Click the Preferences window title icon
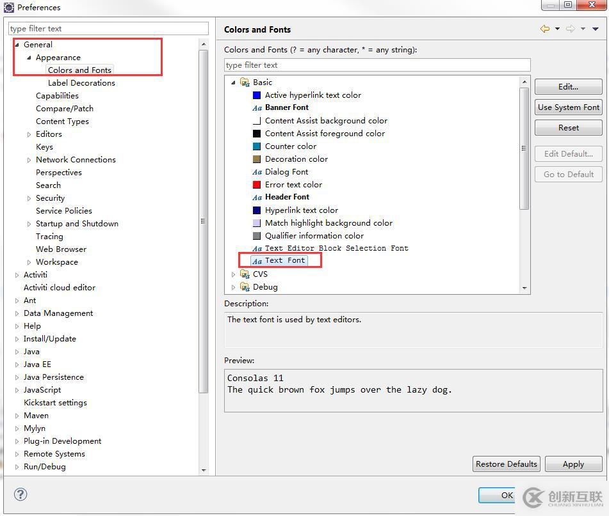 (x=8, y=8)
